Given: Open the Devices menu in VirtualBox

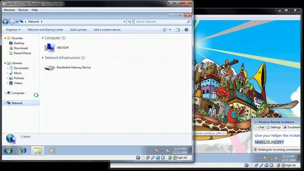Looking at the screenshot, I should [23, 10].
